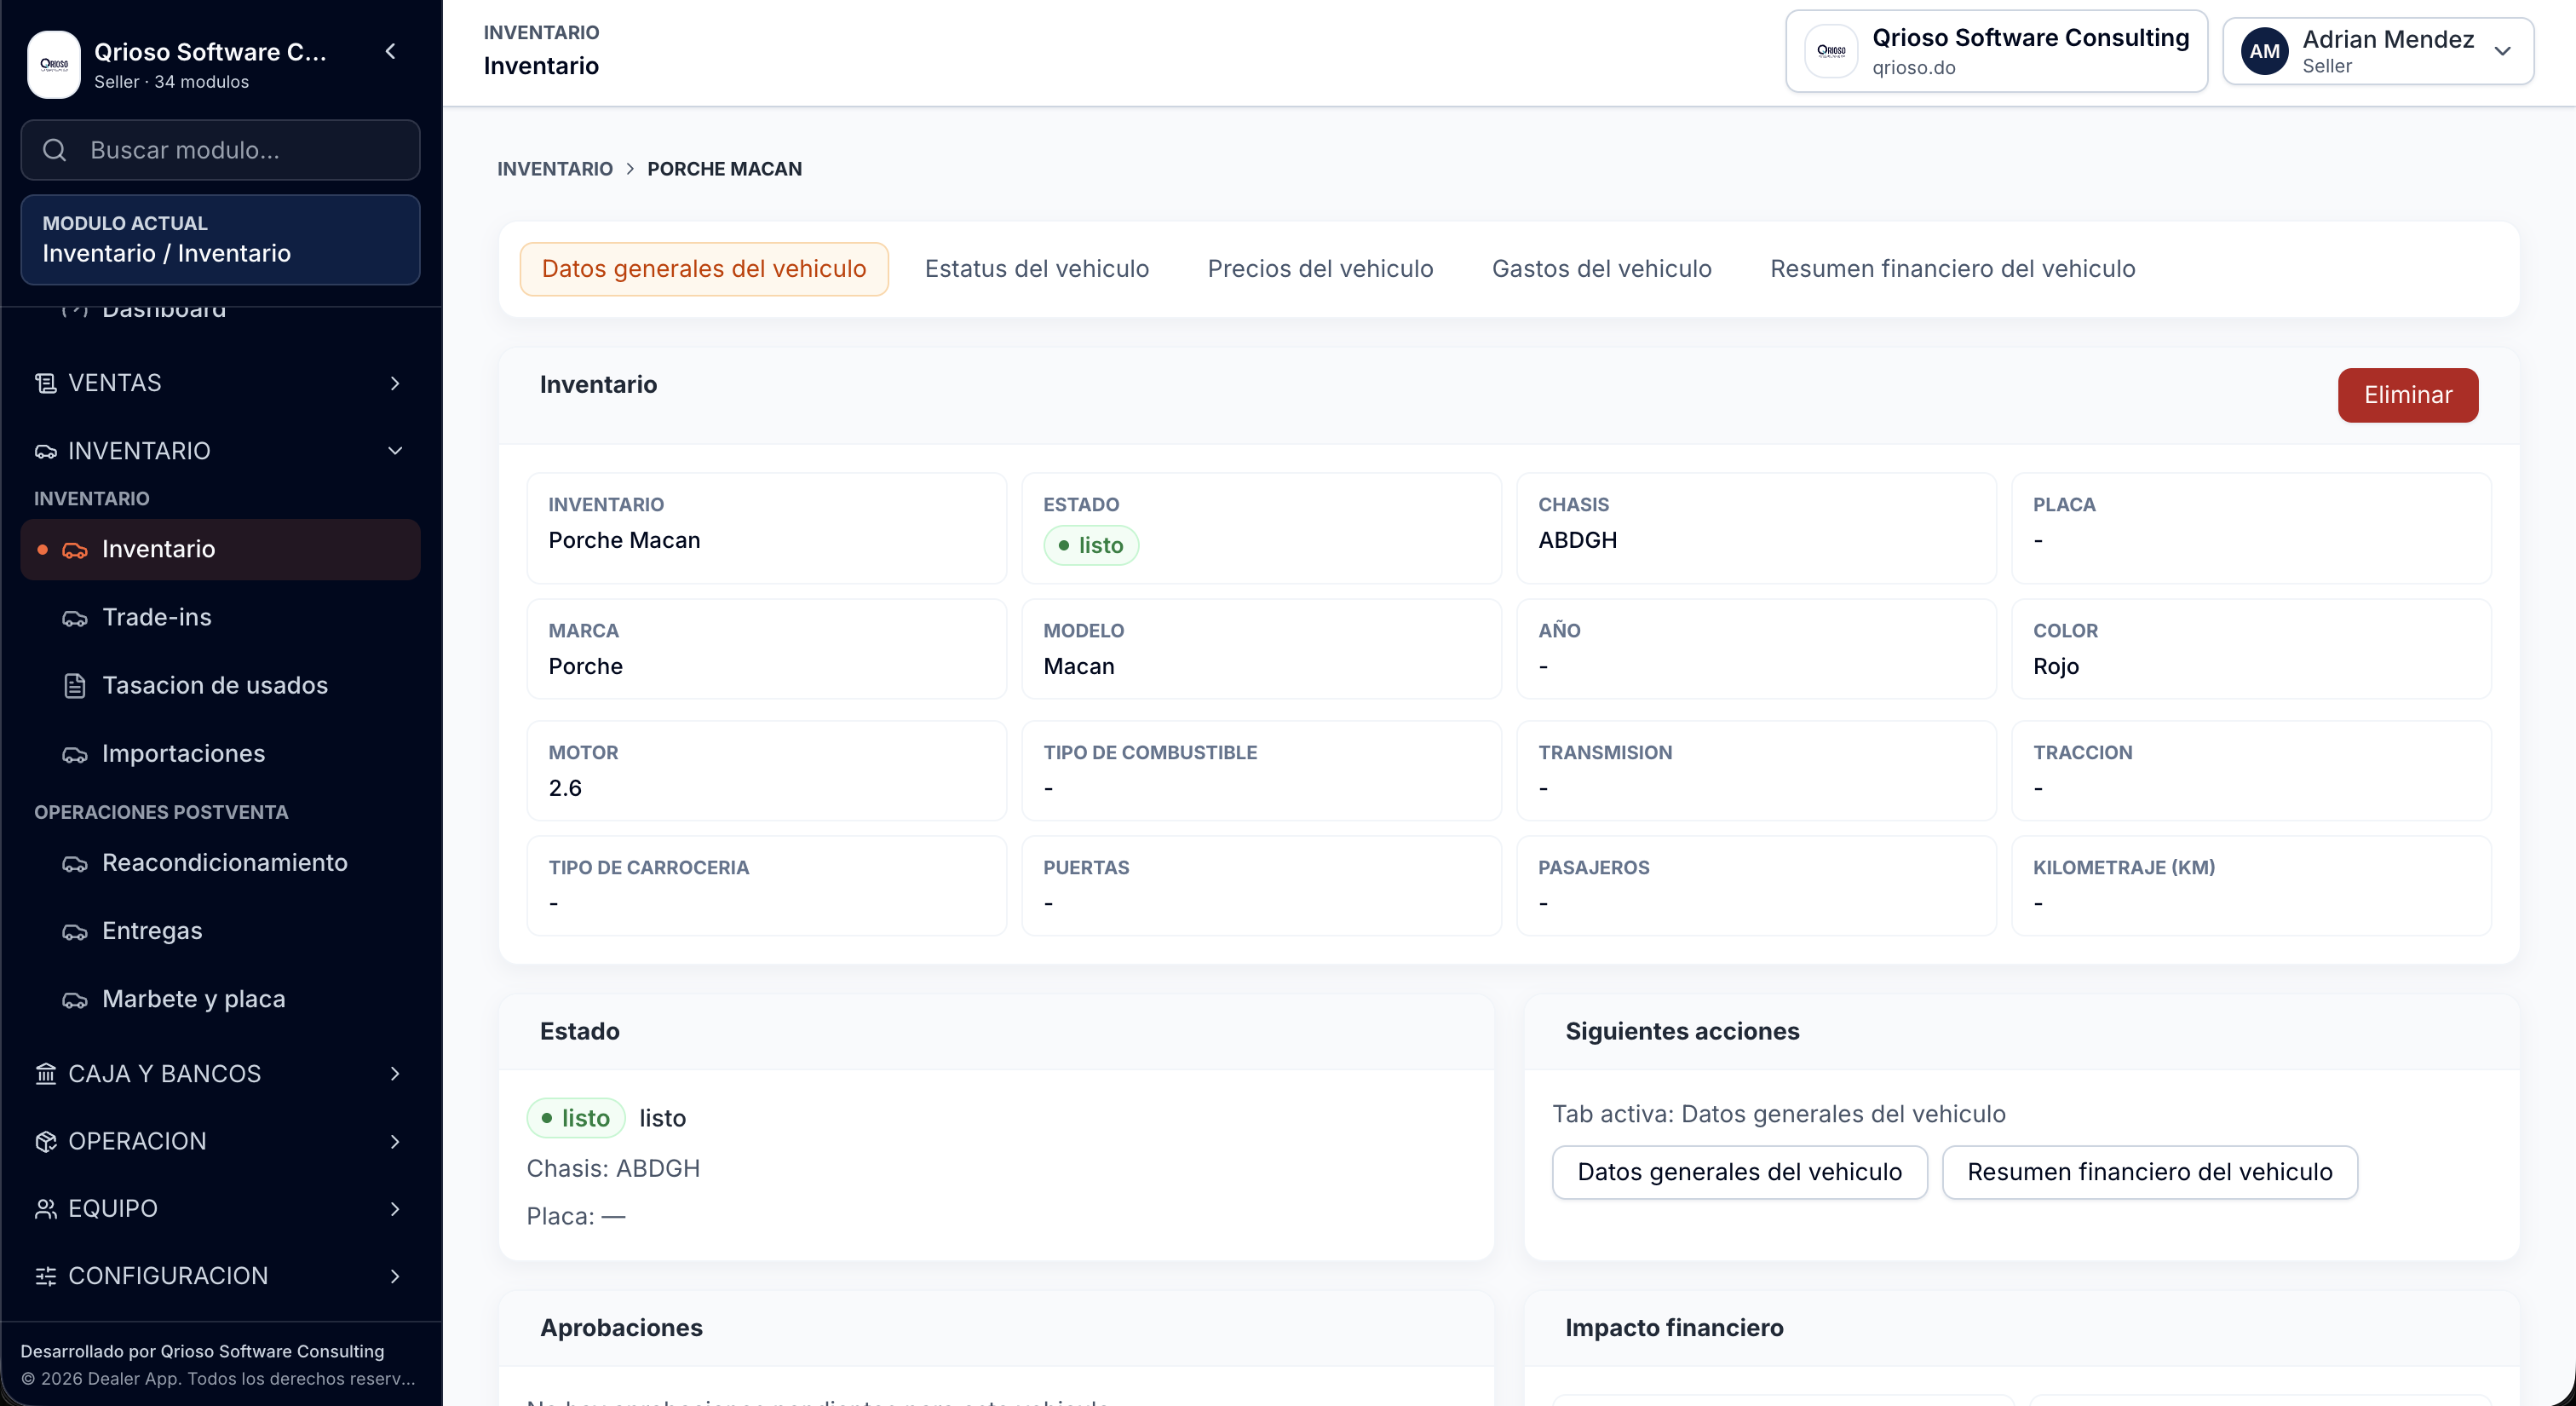Viewport: 2576px width, 1406px height.
Task: Click the listo badge in ESTADO field
Action: pos(1090,545)
